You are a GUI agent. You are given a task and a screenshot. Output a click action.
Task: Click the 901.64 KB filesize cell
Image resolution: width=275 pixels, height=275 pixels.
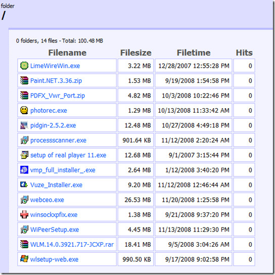[136, 140]
